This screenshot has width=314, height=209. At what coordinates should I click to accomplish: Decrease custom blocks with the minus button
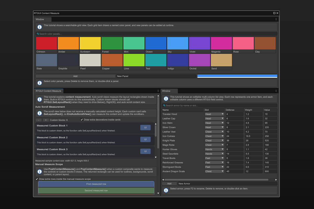(x=38, y=120)
